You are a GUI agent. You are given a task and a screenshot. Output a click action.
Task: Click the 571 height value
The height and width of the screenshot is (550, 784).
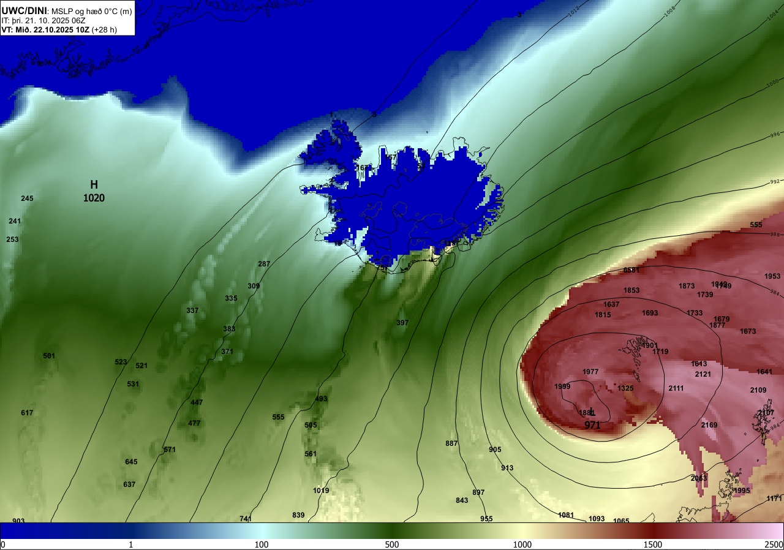click(170, 450)
